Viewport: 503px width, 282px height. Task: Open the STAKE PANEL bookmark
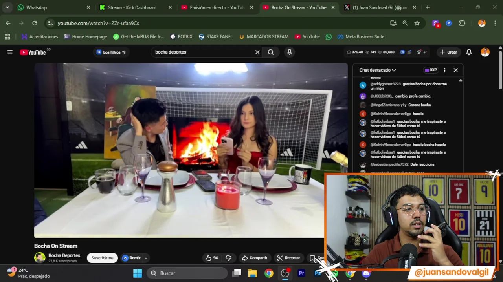216,36
